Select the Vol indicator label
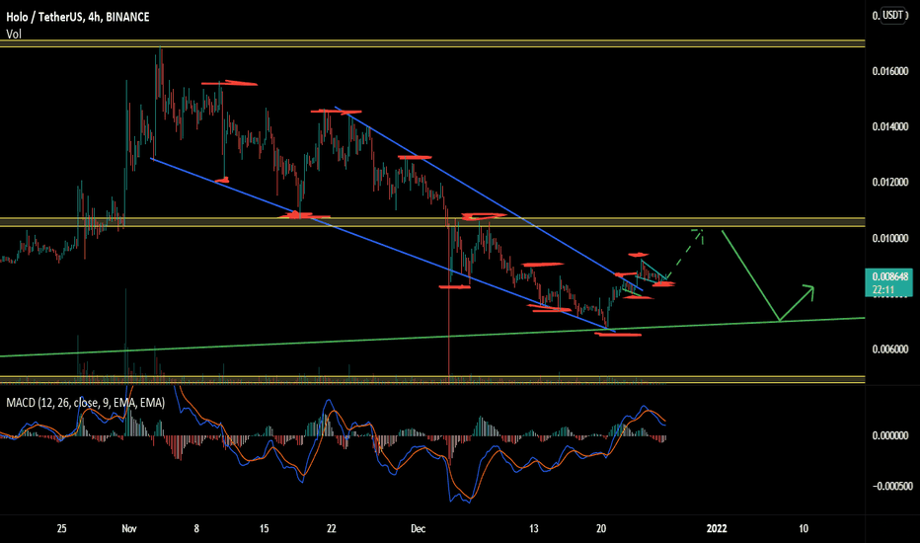The height and width of the screenshot is (543, 920). pos(14,34)
